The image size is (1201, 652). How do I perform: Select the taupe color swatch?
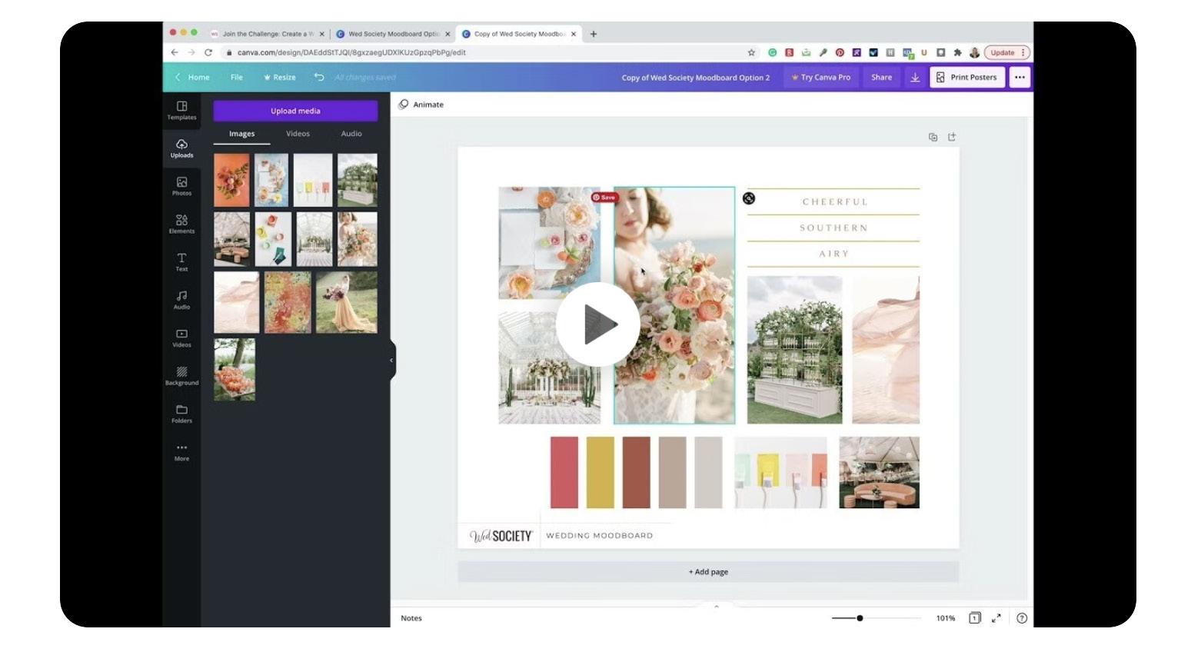click(x=673, y=472)
